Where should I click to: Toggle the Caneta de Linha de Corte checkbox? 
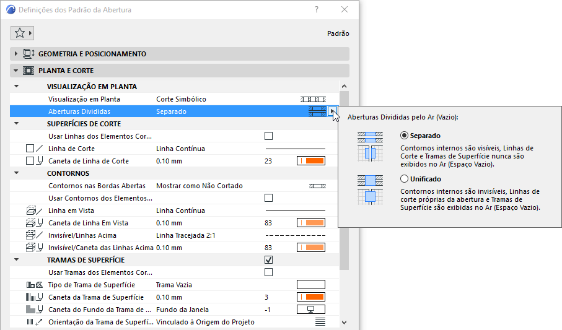[30, 160]
